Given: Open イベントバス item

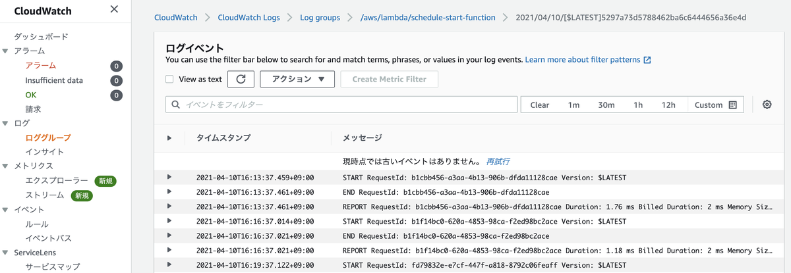Looking at the screenshot, I should [x=48, y=238].
